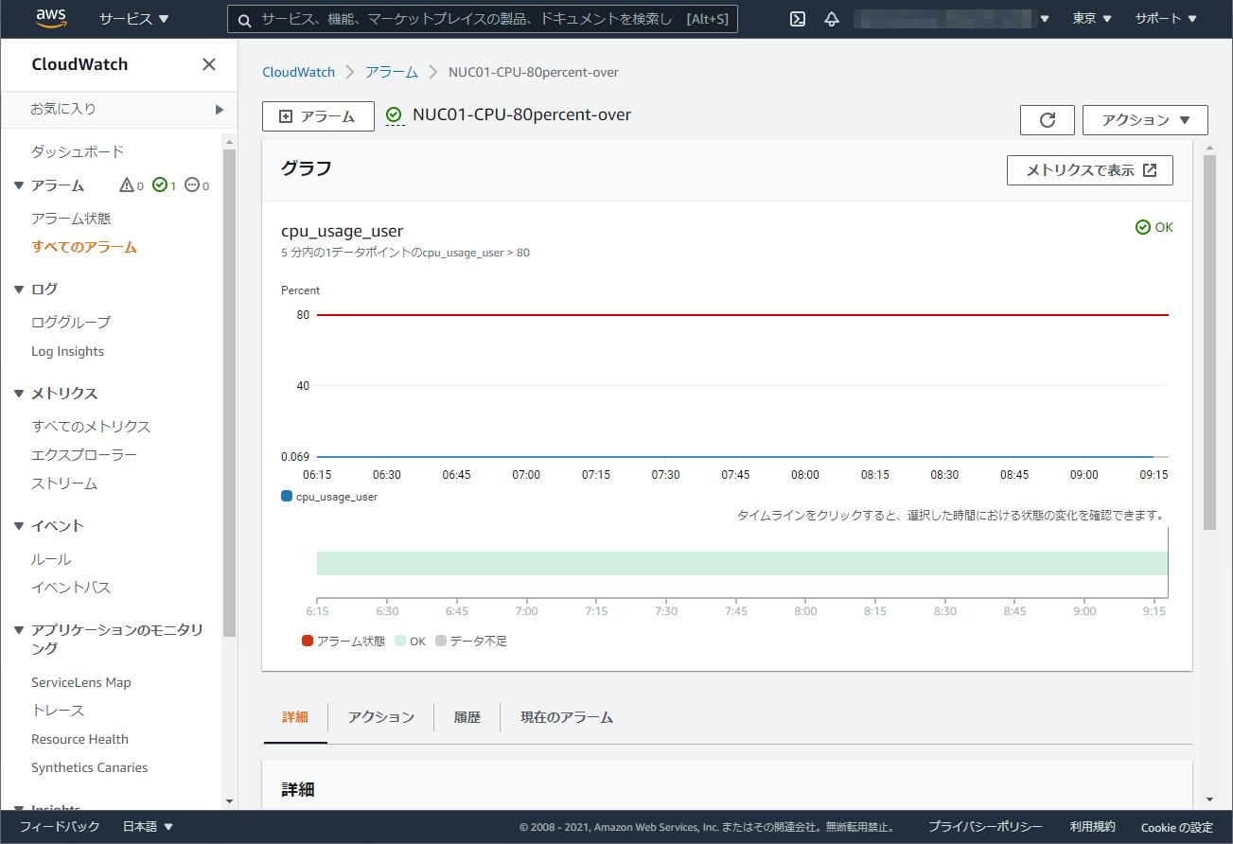This screenshot has height=844, width=1233.
Task: Open Cookie の設定 footer link
Action: (x=1176, y=827)
